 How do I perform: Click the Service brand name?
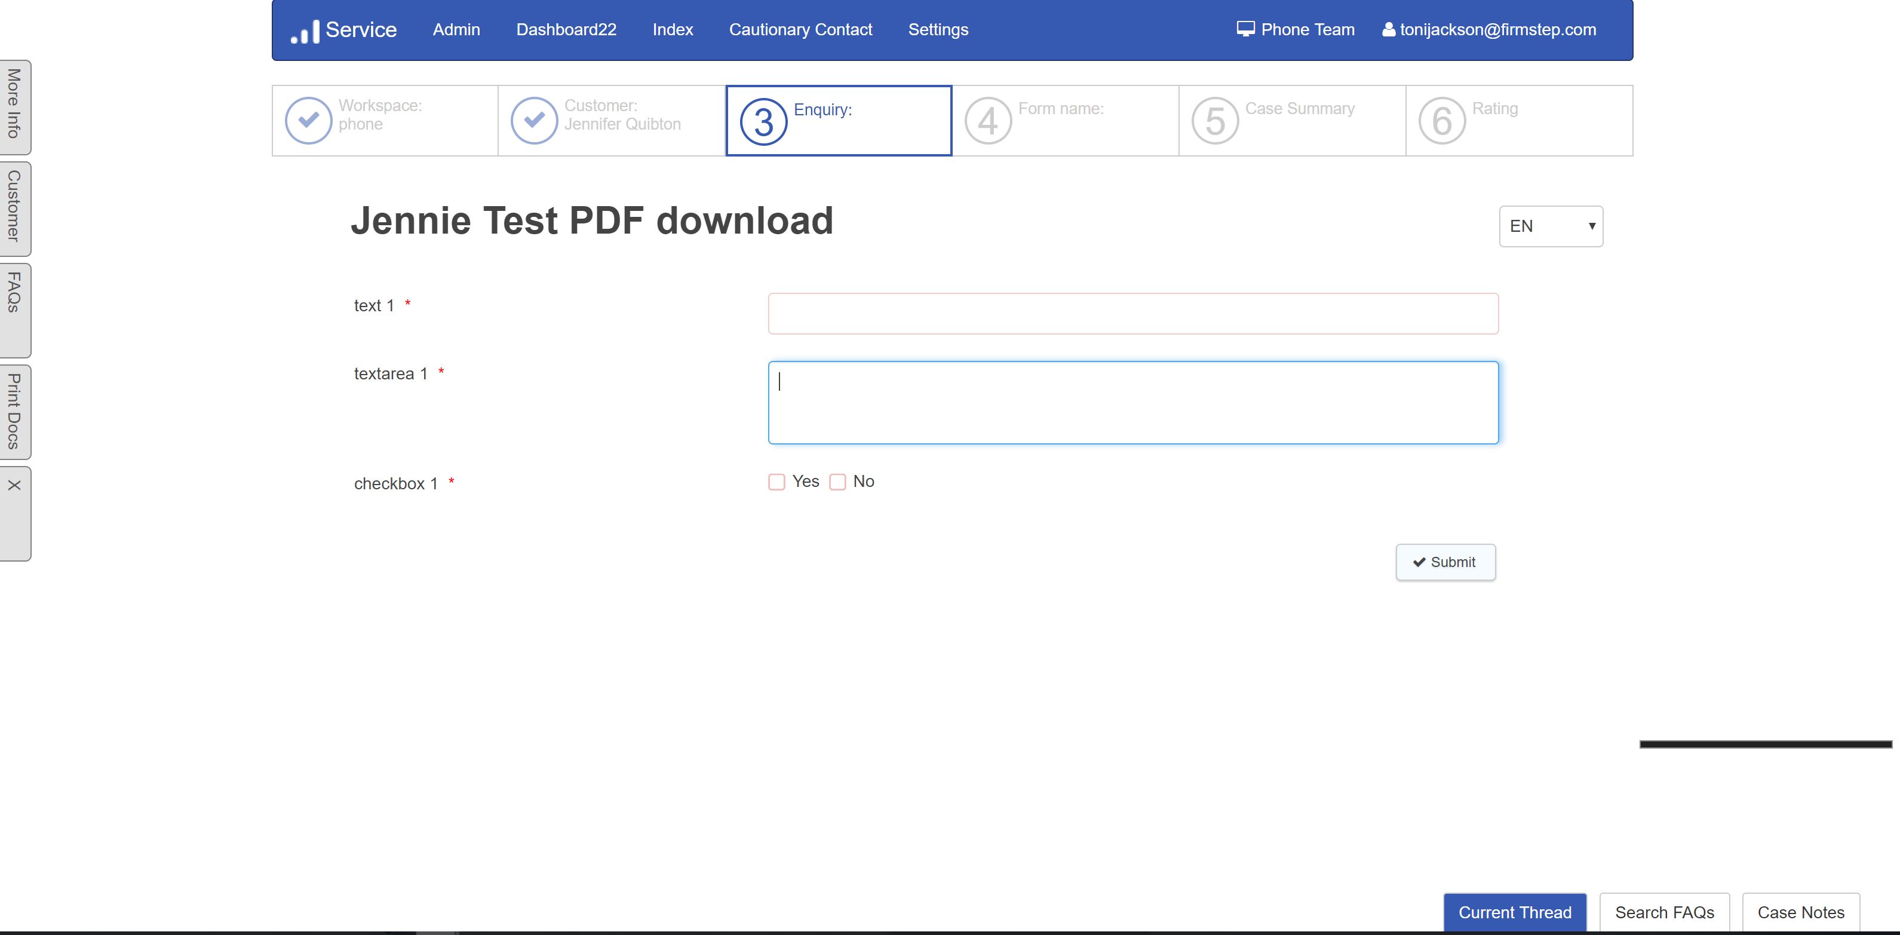(x=361, y=29)
